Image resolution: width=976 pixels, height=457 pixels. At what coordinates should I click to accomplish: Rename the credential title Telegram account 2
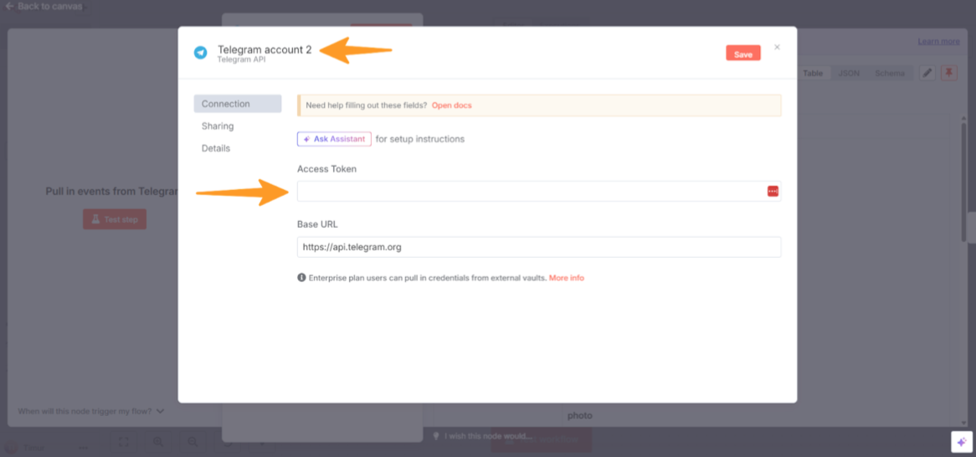click(x=265, y=50)
